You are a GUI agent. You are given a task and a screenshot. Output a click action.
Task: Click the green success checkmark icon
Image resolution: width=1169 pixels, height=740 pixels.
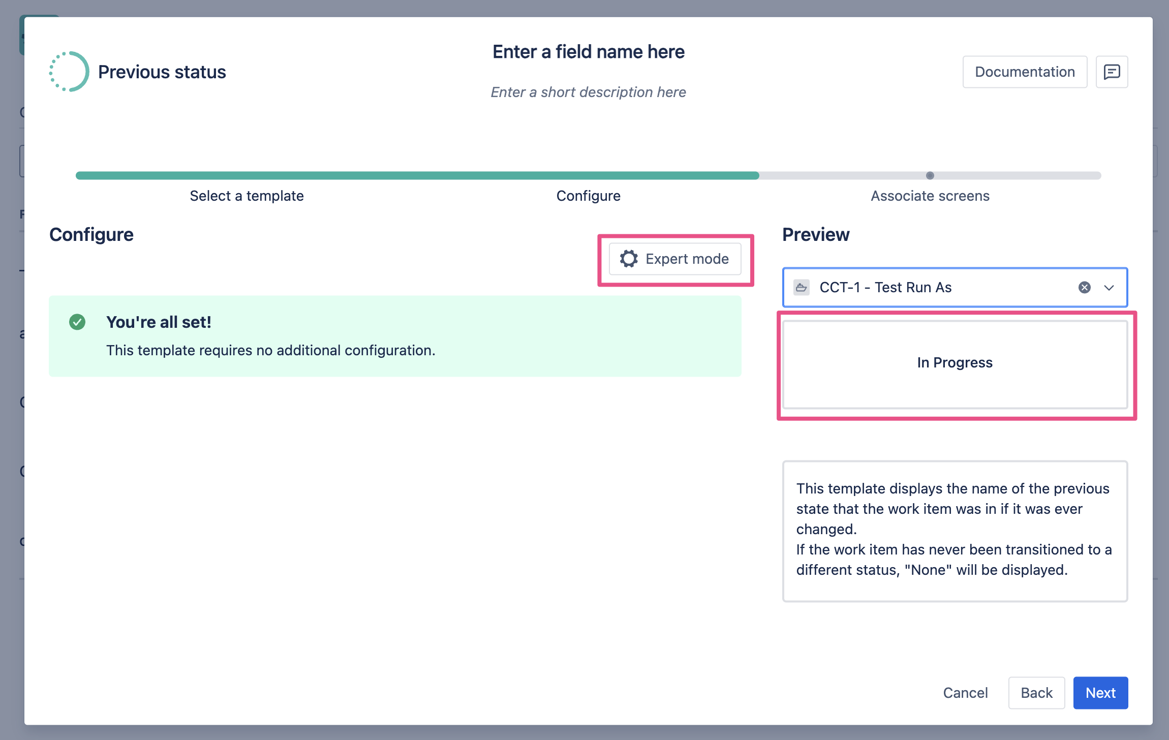77,322
